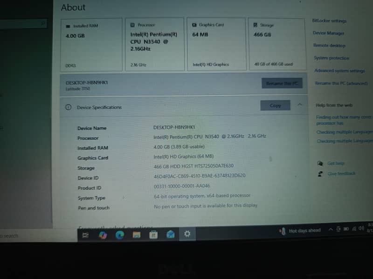Screen dimensions: 373x279
Task: Click the Get help link
Action: [336, 163]
